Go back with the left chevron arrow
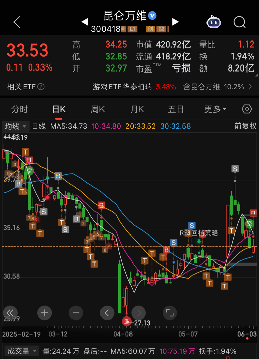 pyautogui.click(x=17, y=22)
